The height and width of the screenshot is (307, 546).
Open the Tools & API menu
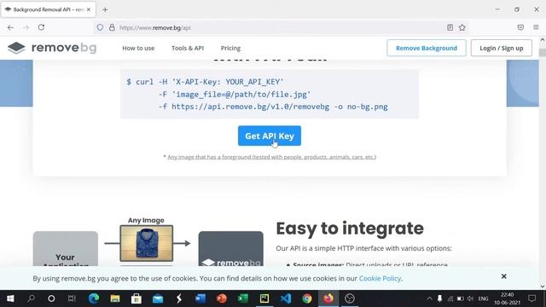click(188, 48)
